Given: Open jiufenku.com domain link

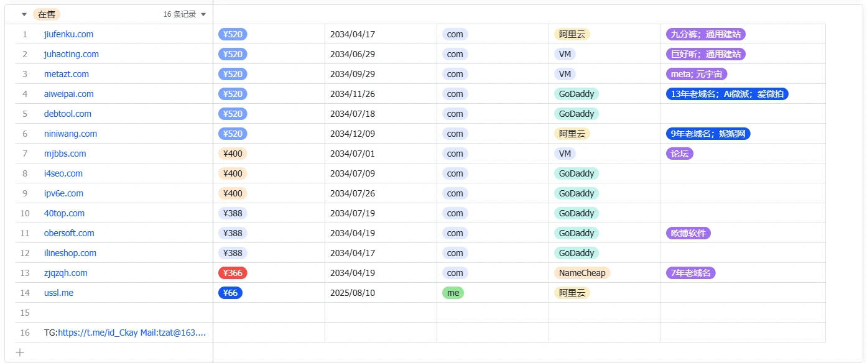Looking at the screenshot, I should tap(68, 34).
